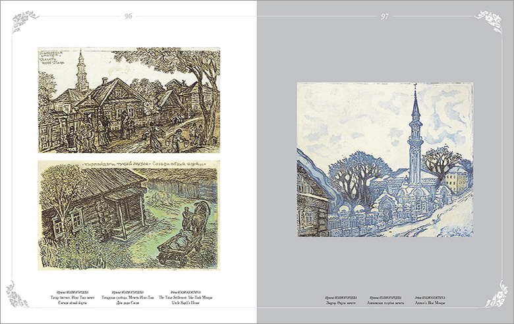Select caption 'Uncle Sagit's House'
The height and width of the screenshot is (324, 514).
(186, 303)
